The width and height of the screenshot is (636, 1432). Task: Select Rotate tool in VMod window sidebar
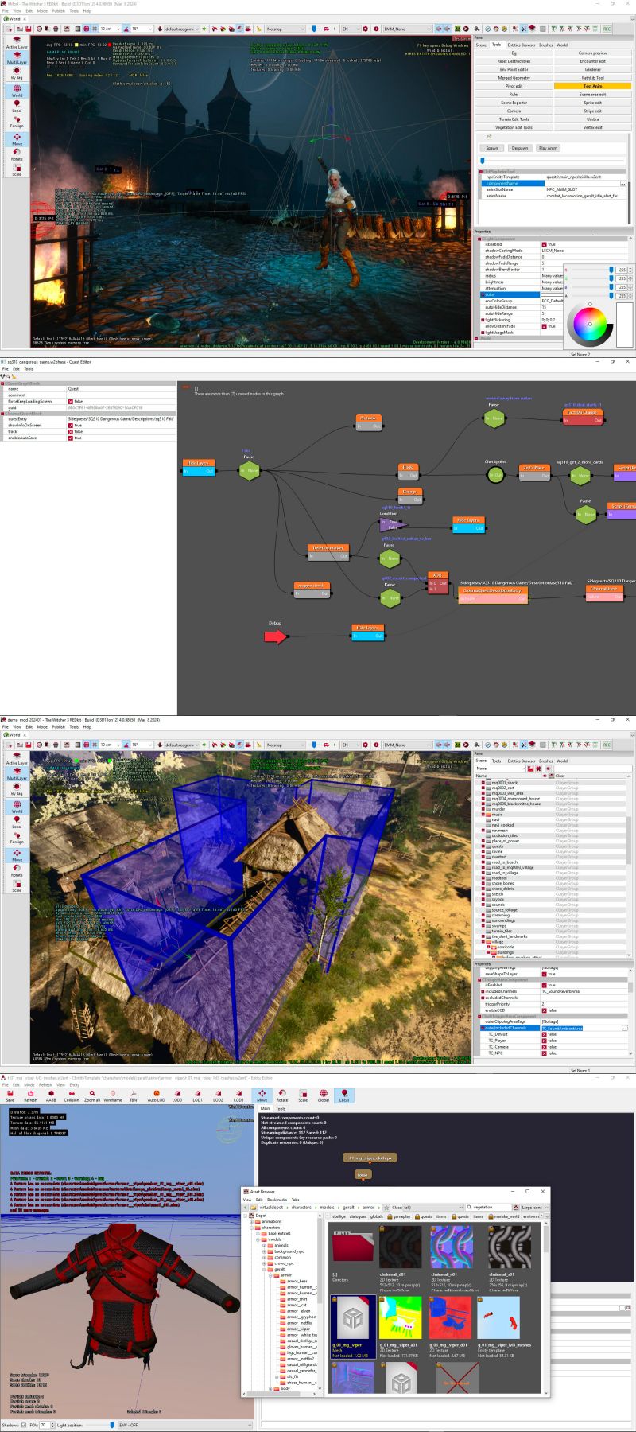click(17, 154)
